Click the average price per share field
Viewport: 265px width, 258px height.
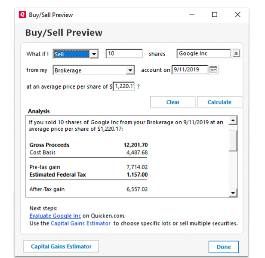pyautogui.click(x=124, y=86)
